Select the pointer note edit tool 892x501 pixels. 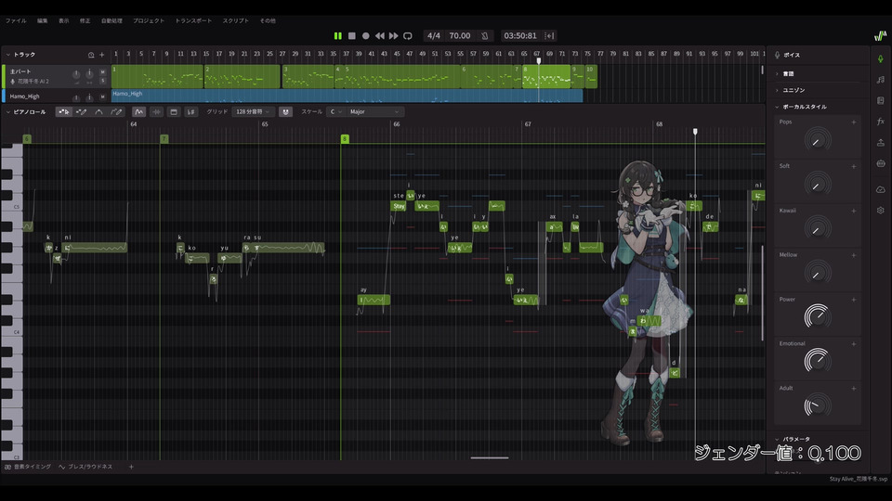pos(64,112)
